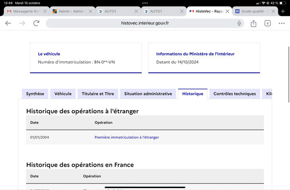Click the Datant du 14/10/2024 text

(x=177, y=62)
